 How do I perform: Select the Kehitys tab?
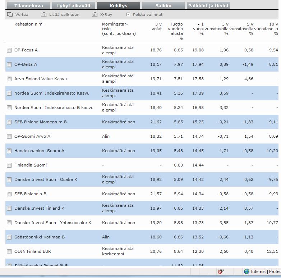pos(119,6)
